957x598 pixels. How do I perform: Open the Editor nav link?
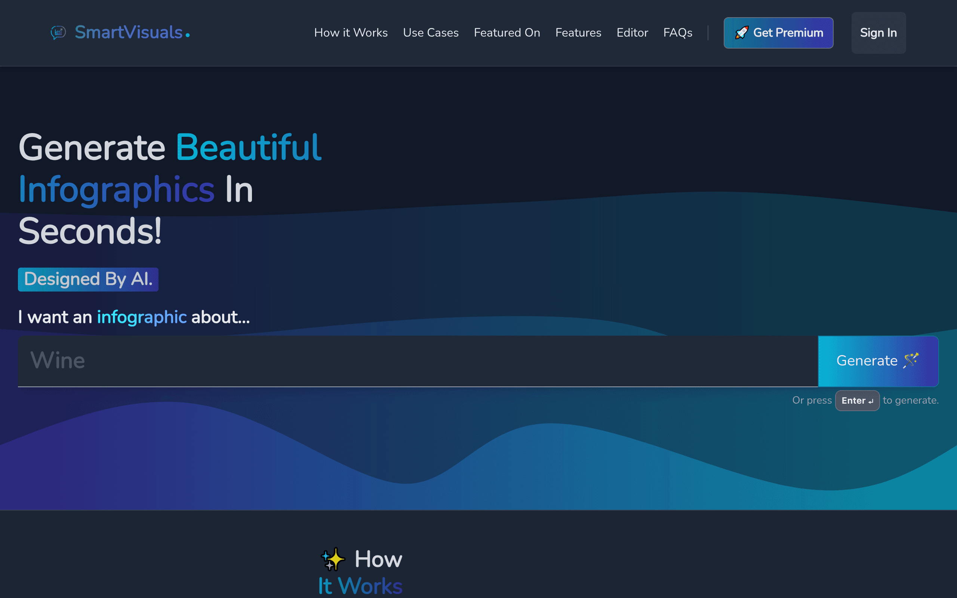633,33
